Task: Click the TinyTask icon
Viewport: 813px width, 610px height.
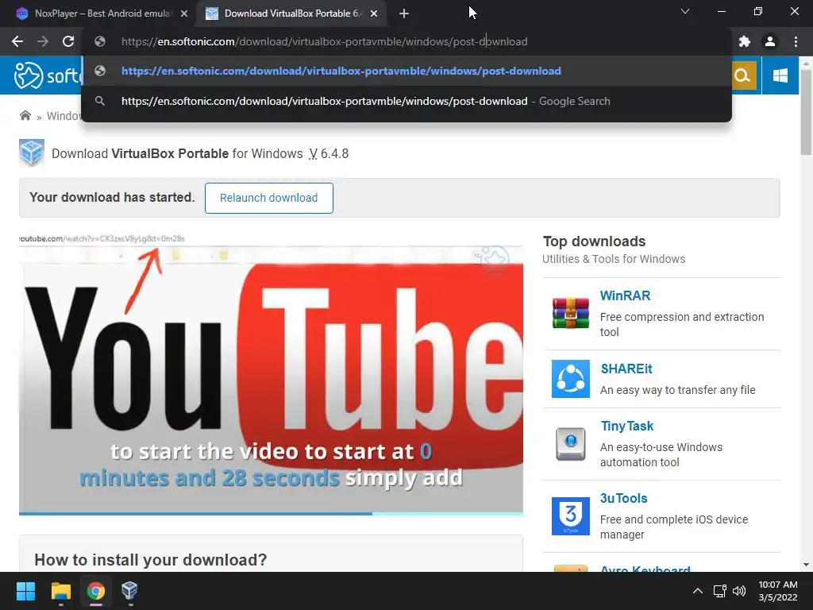Action: [x=570, y=444]
